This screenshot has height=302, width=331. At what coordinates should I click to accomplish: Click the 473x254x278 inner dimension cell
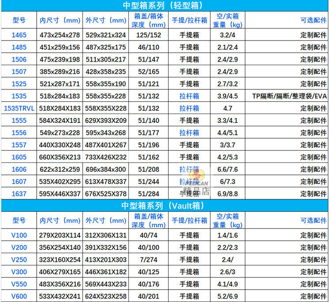[x=60, y=35]
